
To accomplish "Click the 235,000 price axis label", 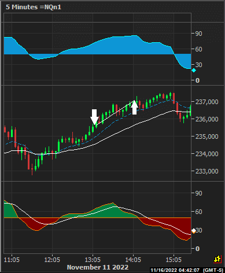I will 207,136.
